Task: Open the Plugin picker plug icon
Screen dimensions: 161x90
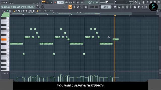Action: point(139,7)
